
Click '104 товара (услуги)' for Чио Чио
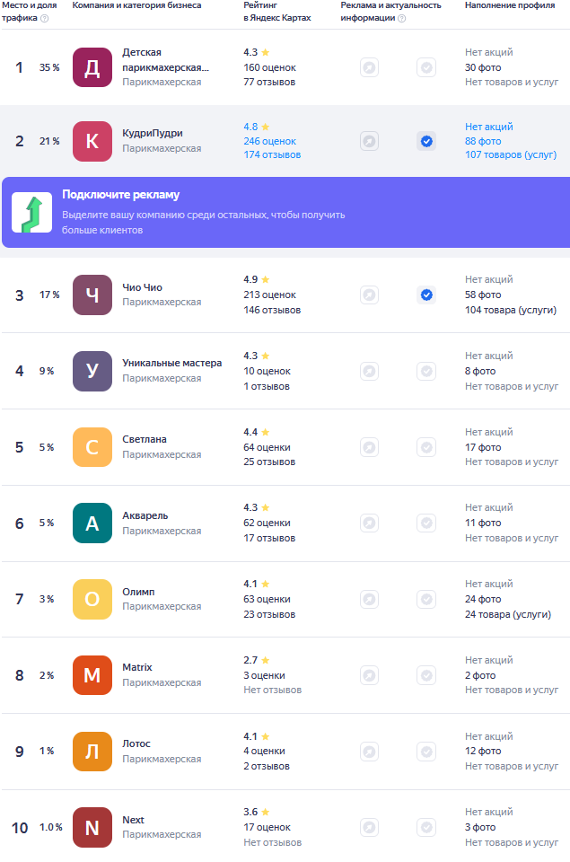(x=511, y=310)
